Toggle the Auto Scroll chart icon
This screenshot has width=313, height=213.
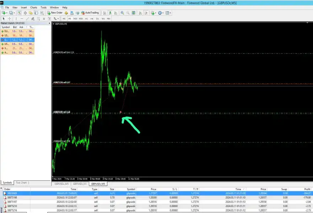[140, 13]
